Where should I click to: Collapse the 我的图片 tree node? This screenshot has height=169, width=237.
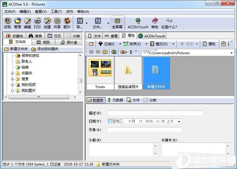coord(12,90)
